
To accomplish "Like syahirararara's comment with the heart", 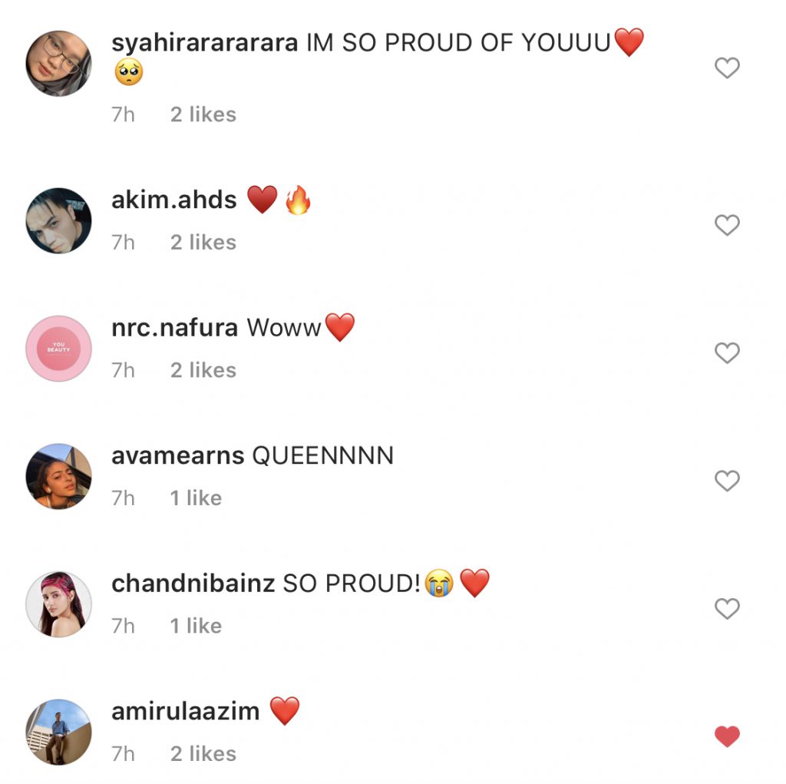I will point(727,68).
